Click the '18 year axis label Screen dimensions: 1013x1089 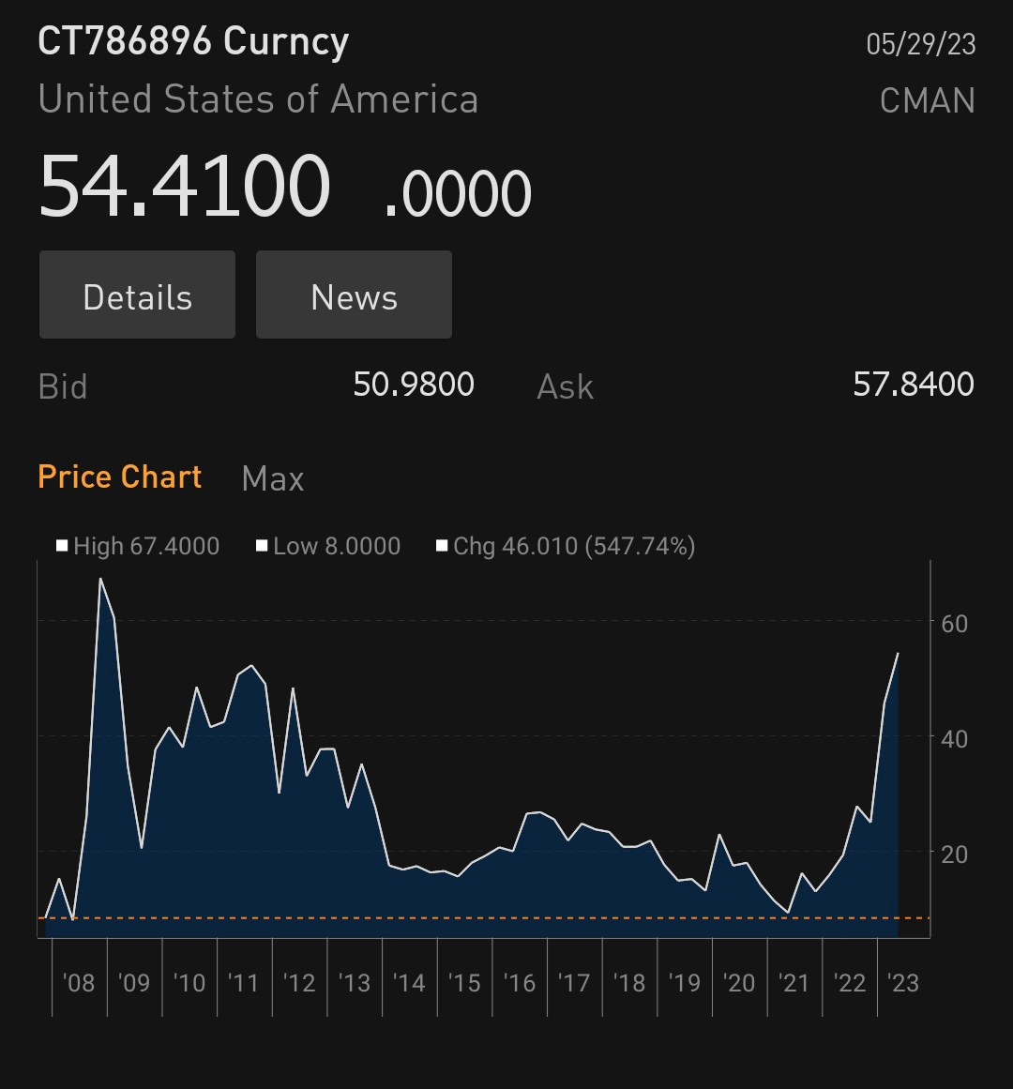629,983
